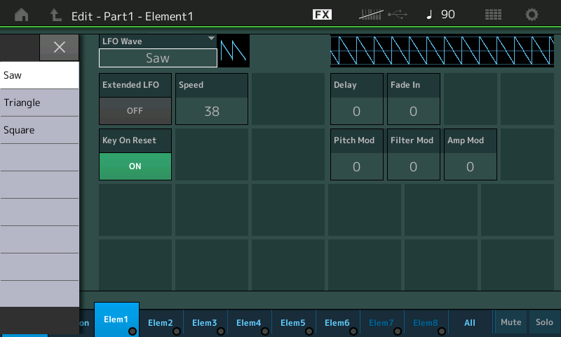Toggle Key On Reset switch

[x=135, y=166]
